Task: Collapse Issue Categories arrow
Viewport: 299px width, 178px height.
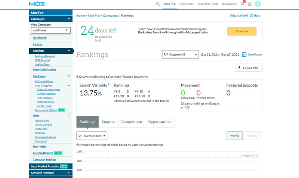Action: coord(69,86)
